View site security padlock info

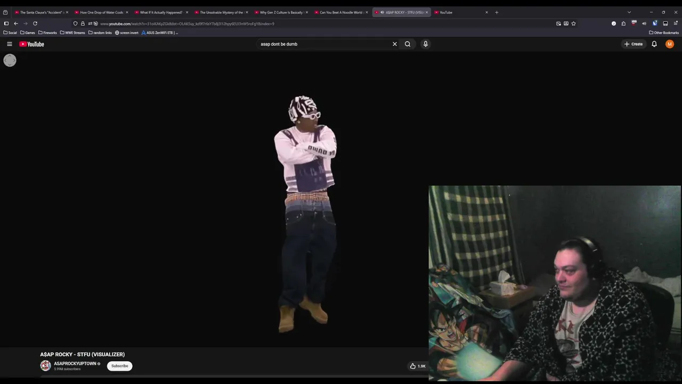83,23
